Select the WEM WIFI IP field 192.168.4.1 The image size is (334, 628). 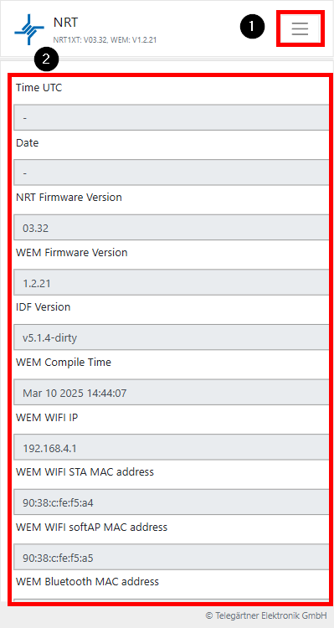tap(172, 447)
